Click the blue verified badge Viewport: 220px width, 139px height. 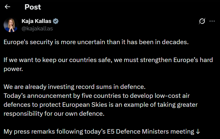point(56,21)
